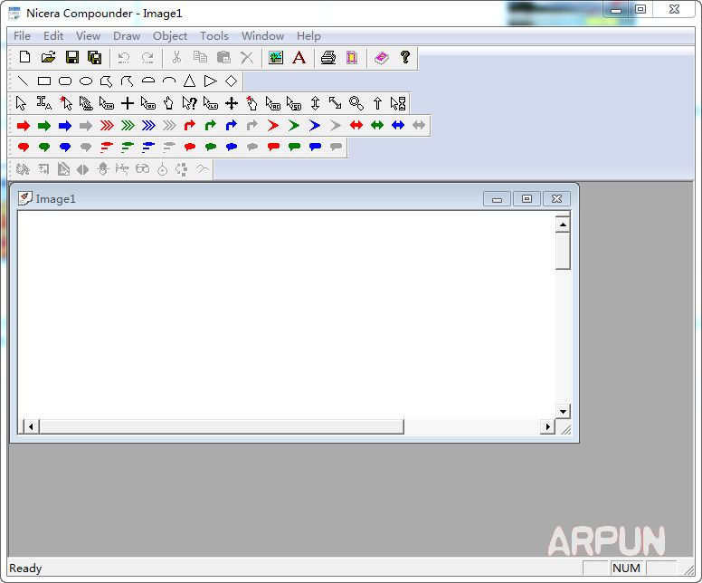Viewport: 702px width, 583px height.
Task: Open the Draw menu
Action: [x=127, y=36]
